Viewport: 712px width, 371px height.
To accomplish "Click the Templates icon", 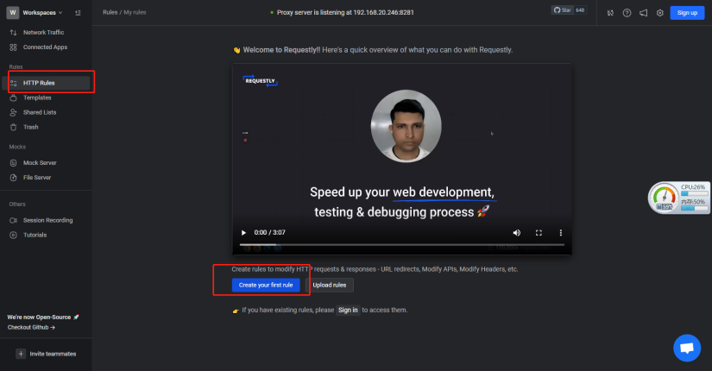I will click(13, 97).
